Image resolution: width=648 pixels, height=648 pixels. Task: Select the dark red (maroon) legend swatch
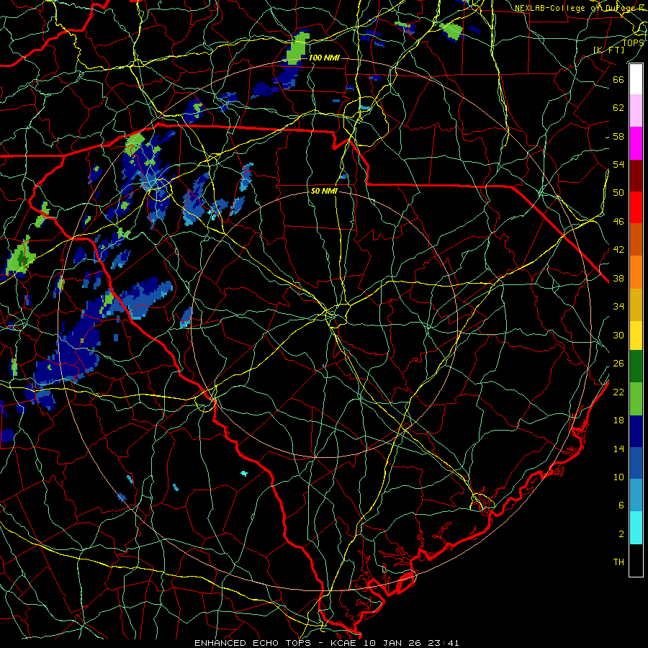coord(636,175)
